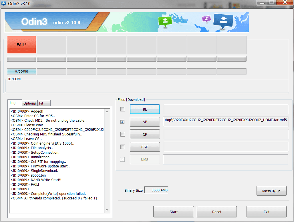The width and height of the screenshot is (294, 222).
Task: Click the CP file path field
Action: coord(226,134)
